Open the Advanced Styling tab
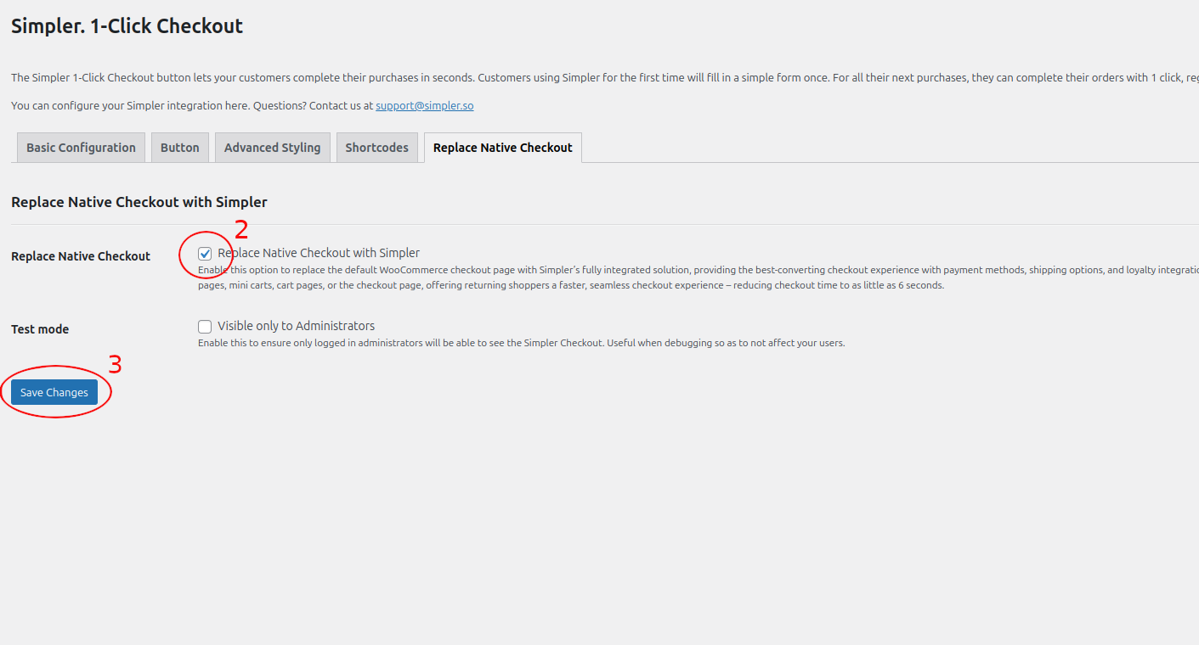1199x645 pixels. coord(273,148)
